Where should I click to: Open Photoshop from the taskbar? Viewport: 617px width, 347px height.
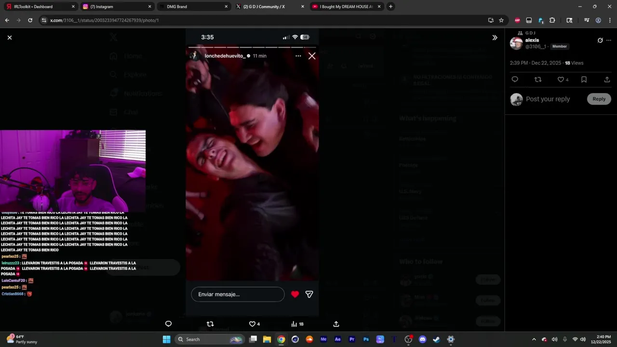pos(366,339)
